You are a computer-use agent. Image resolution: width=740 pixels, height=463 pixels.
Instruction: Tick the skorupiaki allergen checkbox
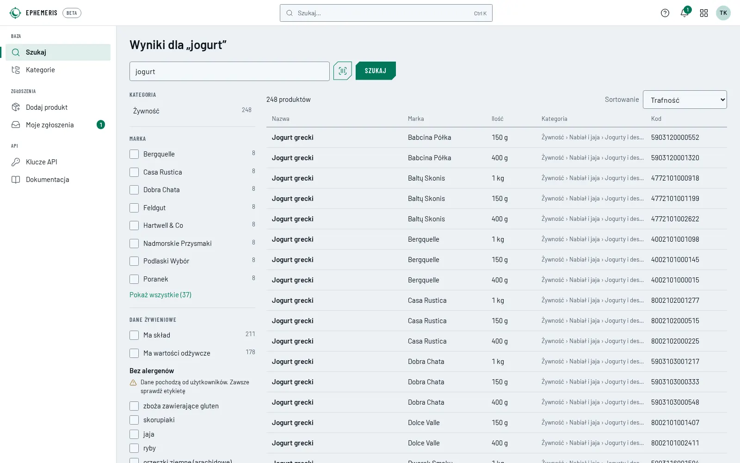tap(134, 420)
